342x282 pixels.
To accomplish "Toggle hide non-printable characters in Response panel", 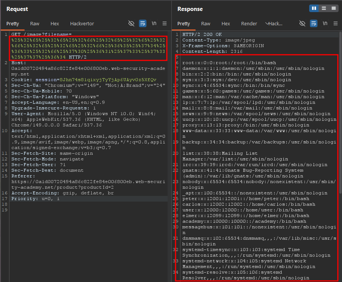I will point(302,23).
